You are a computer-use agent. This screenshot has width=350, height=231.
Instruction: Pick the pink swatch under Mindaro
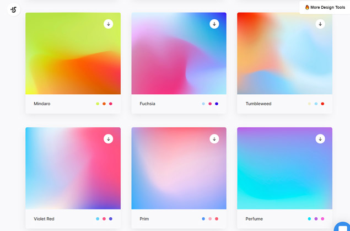click(110, 104)
